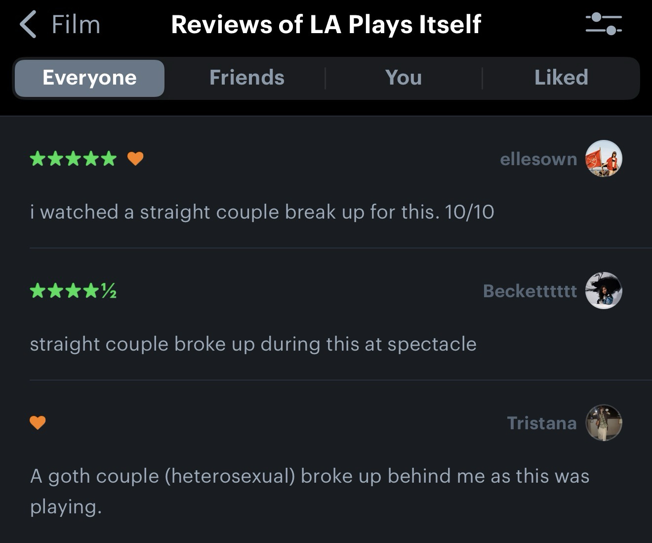Show the Liked reviews tab
652x543 pixels.
tap(561, 78)
